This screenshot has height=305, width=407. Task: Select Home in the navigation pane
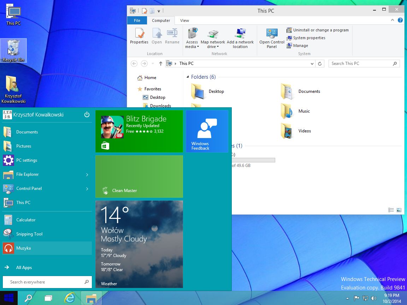pyautogui.click(x=147, y=78)
